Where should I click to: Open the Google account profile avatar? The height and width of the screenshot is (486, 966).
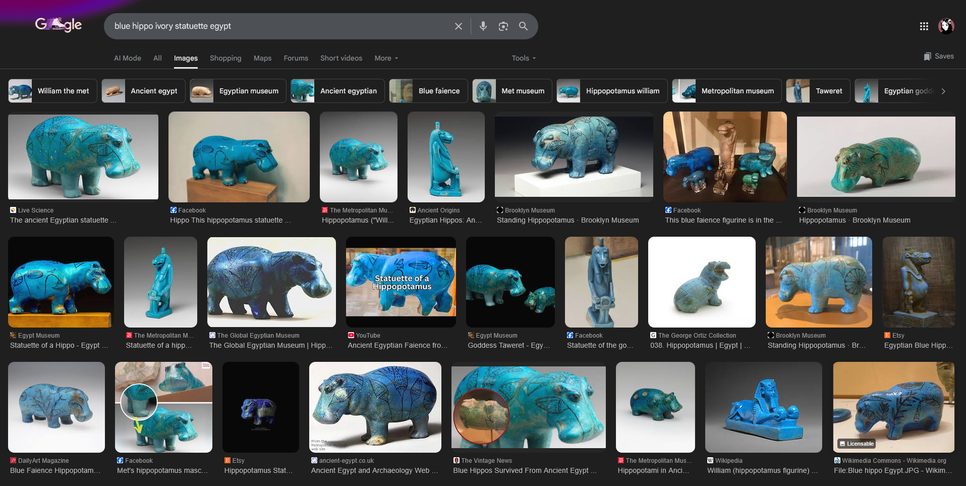click(946, 26)
